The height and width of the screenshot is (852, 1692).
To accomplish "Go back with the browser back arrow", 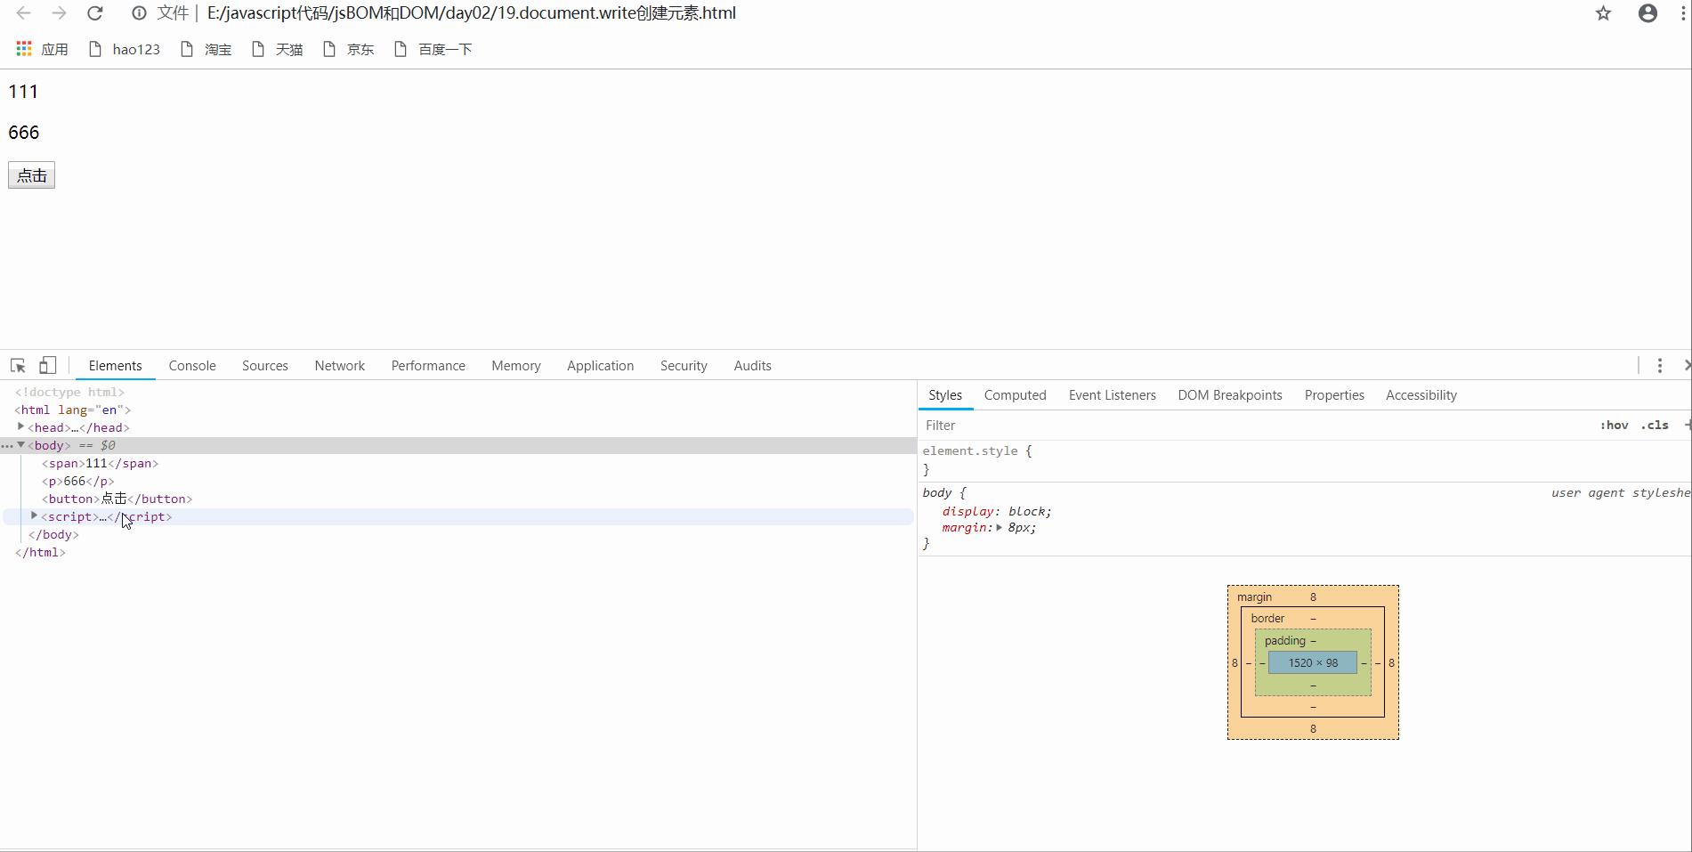I will click(x=24, y=13).
